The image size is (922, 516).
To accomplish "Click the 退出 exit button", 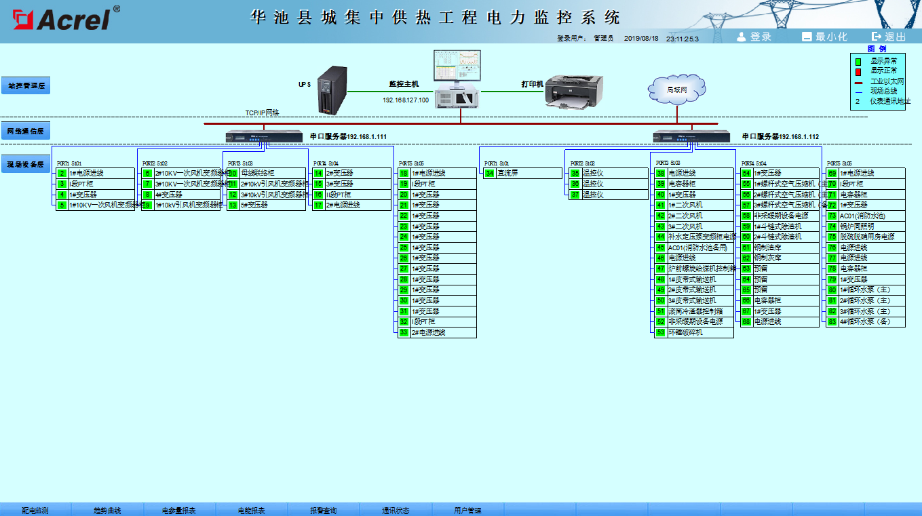I will click(889, 37).
